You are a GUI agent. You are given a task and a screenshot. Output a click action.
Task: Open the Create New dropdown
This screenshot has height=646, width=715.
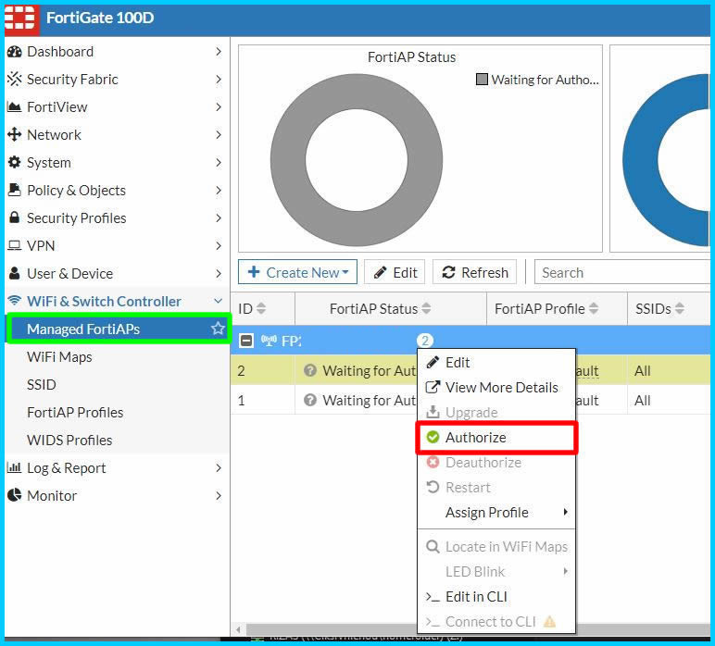pos(298,272)
